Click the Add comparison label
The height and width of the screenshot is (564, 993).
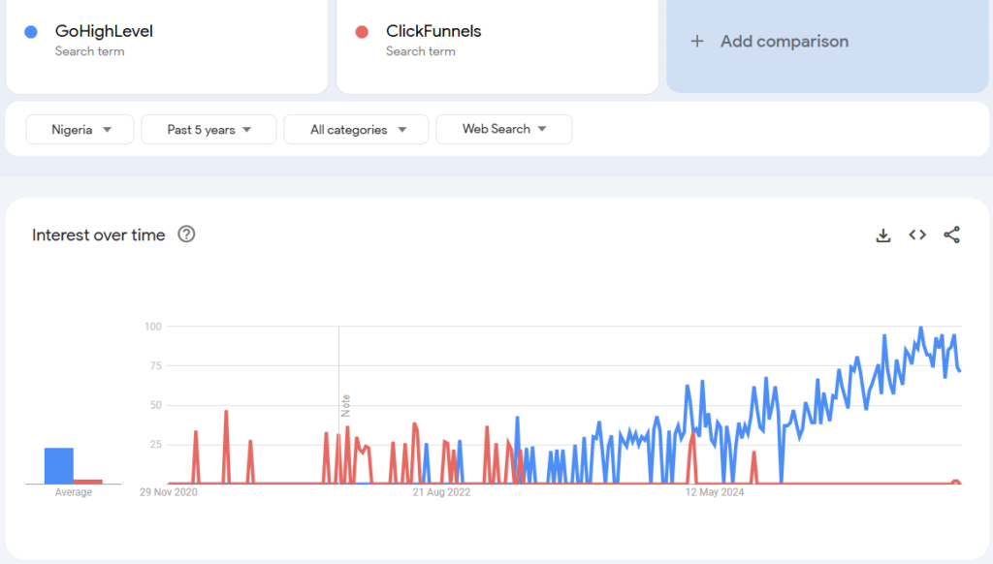tap(784, 42)
